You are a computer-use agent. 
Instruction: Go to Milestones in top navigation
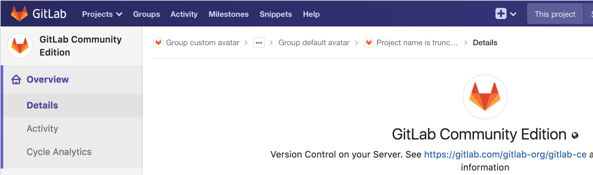point(228,14)
